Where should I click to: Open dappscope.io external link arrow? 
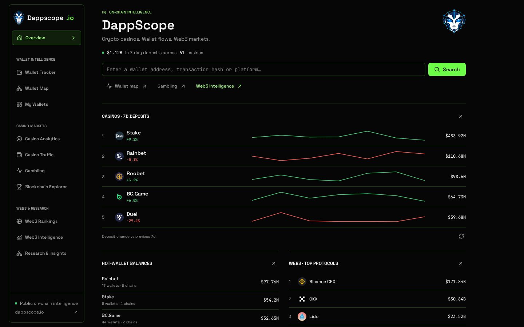coord(76,312)
